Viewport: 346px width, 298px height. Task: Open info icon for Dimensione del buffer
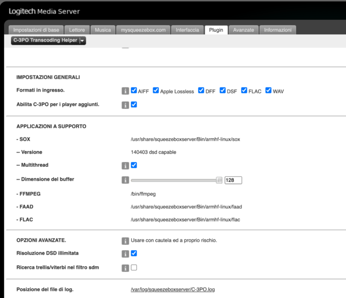[x=125, y=180]
